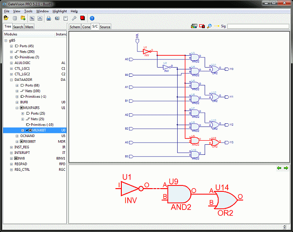Select the U2 inverter in schematic
The width and height of the screenshot is (293, 232).
[167, 67]
